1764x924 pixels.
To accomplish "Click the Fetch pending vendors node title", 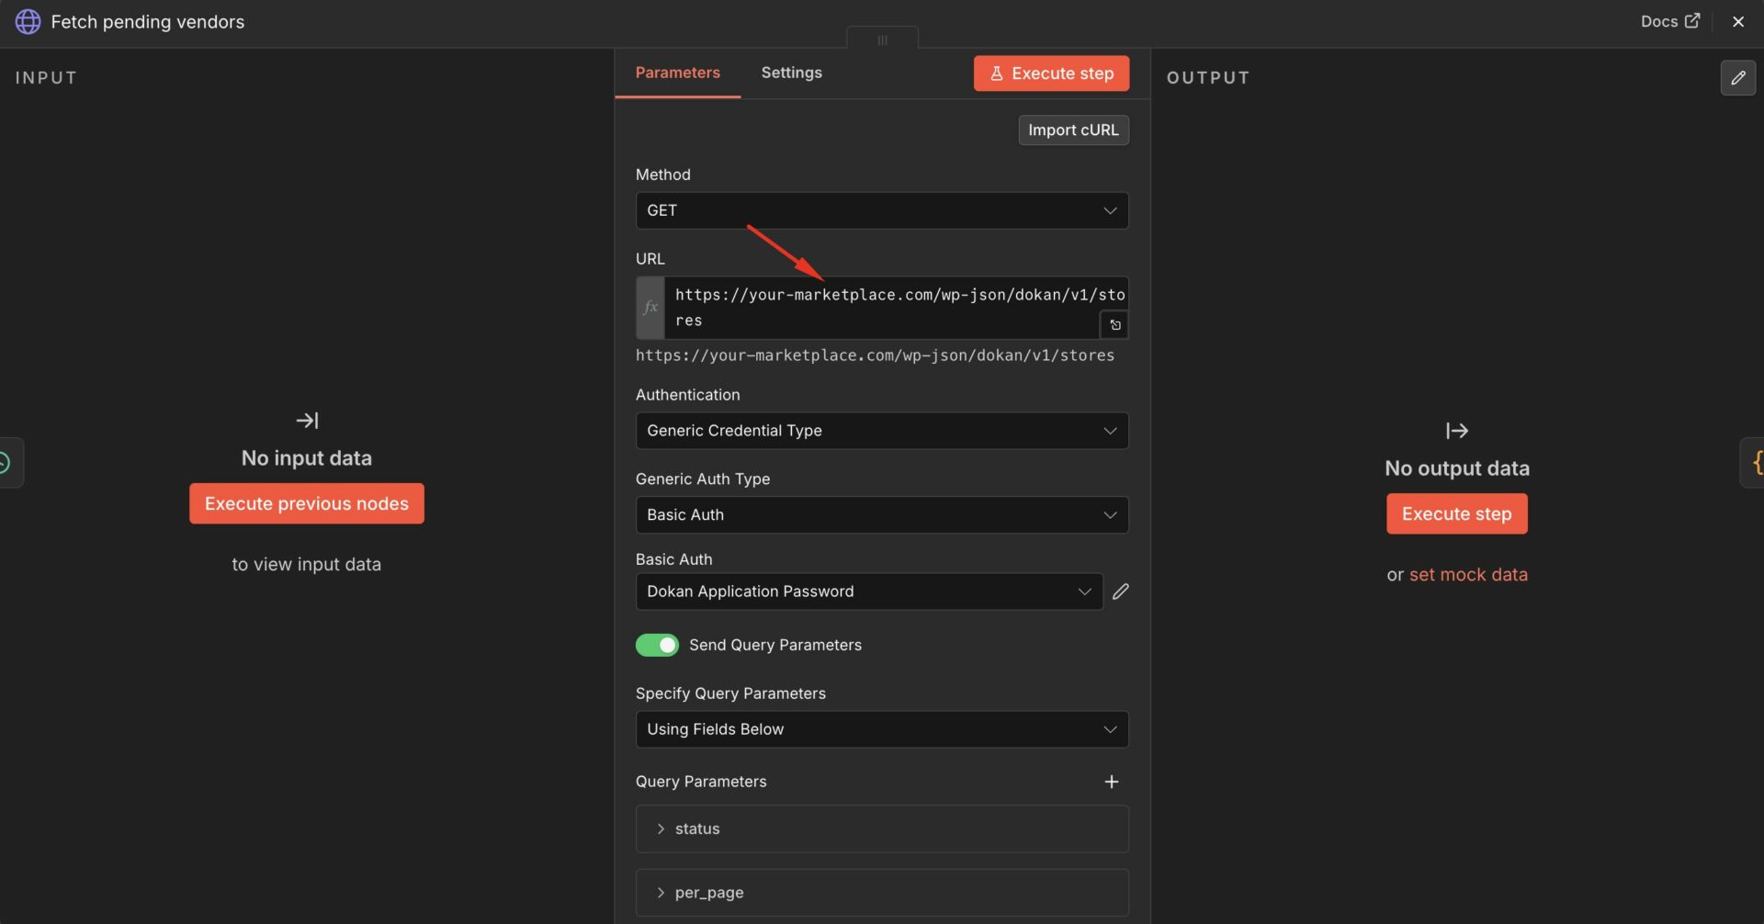I will click(x=148, y=21).
